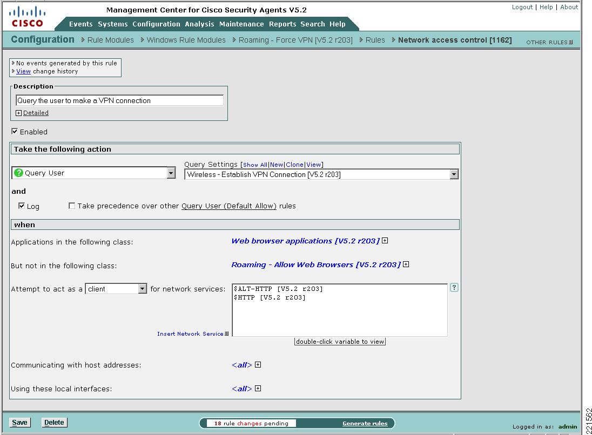
Task: Open help for network services field
Action: click(454, 288)
